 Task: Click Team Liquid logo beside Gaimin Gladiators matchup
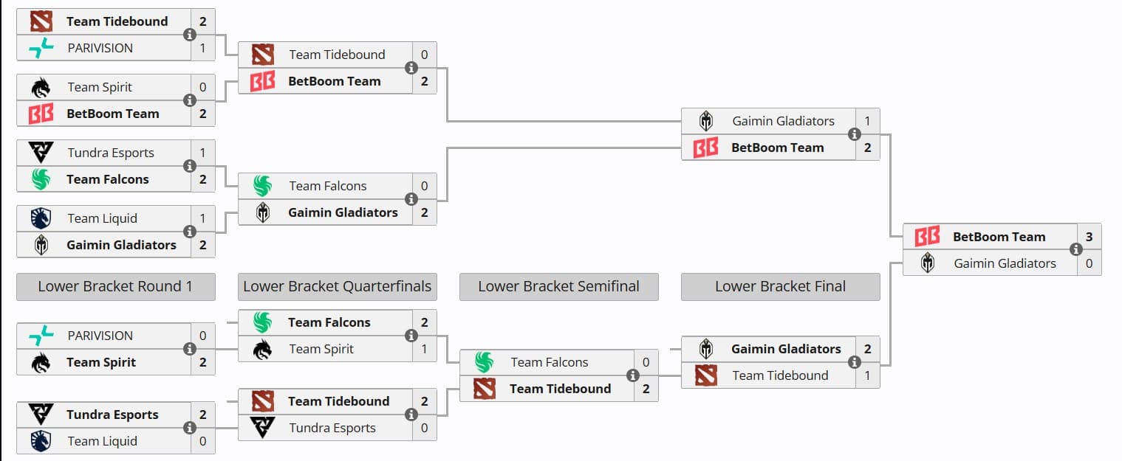41,218
